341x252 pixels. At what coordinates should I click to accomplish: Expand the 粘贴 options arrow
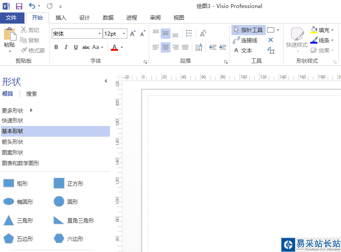coord(10,52)
